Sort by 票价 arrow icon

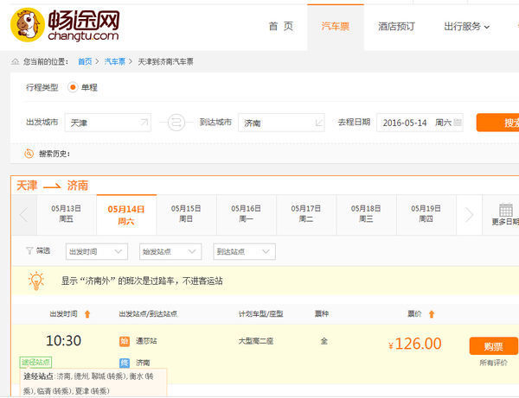432,313
